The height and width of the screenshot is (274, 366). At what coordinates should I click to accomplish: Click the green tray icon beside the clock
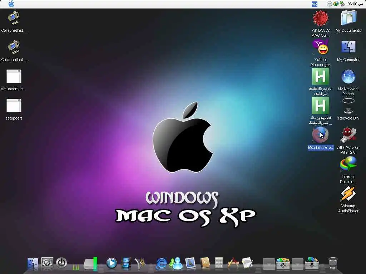(342, 4)
